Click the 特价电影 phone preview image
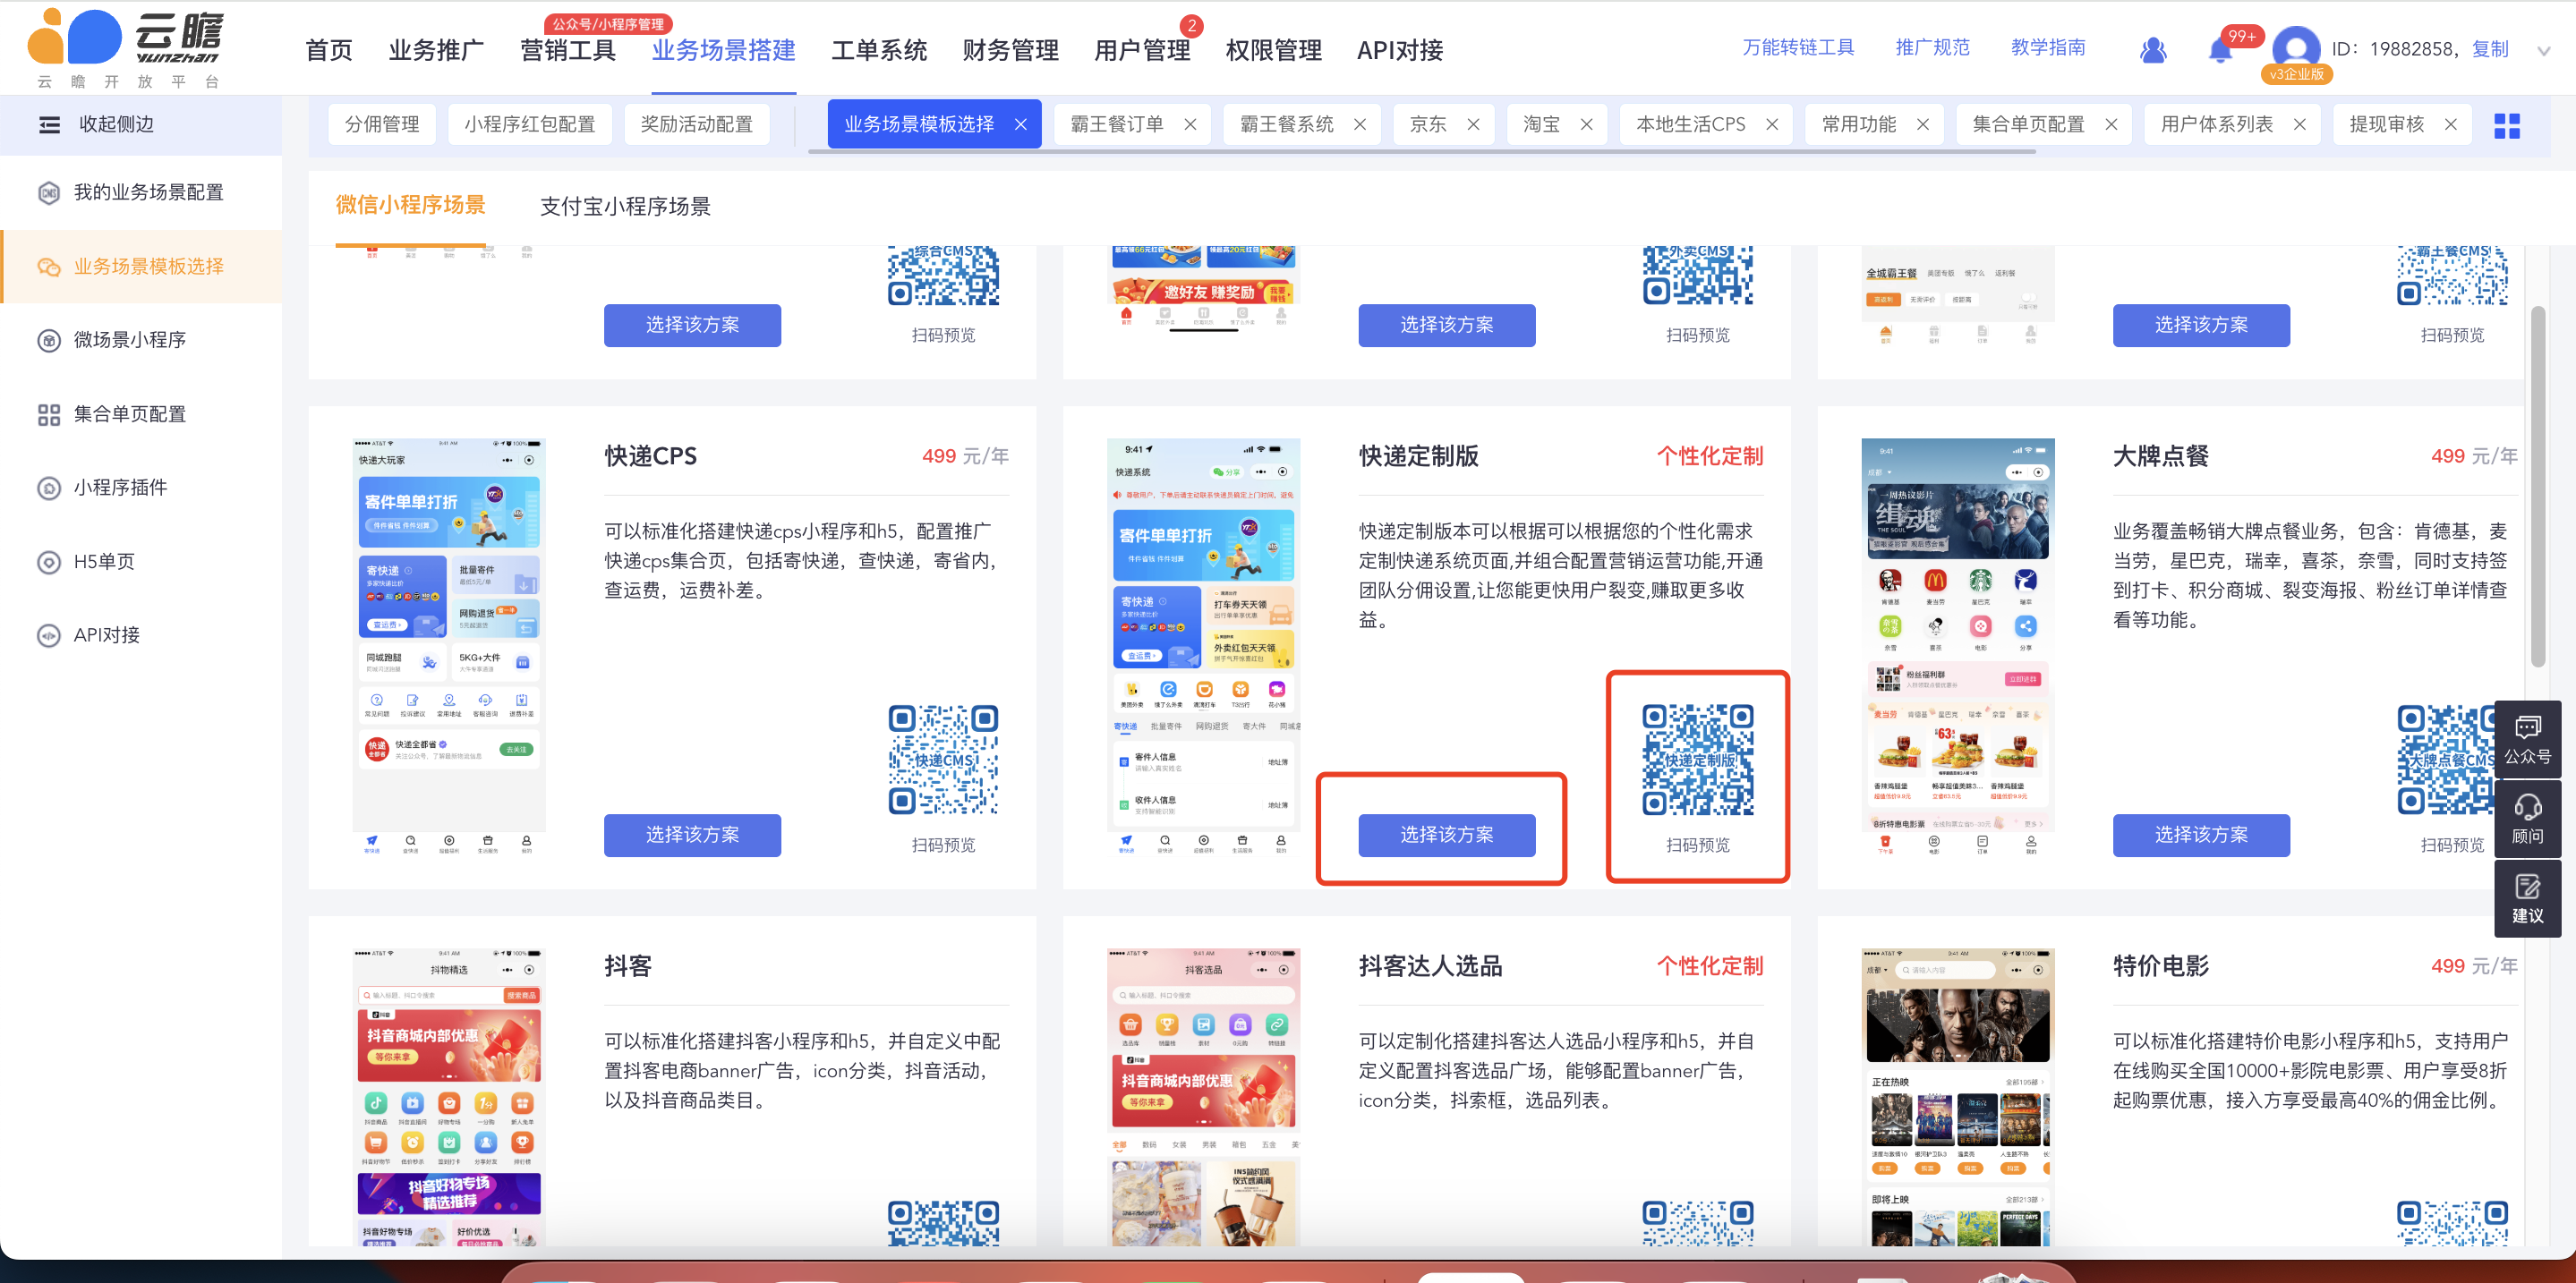Viewport: 2576px width, 1283px height. (1957, 1096)
